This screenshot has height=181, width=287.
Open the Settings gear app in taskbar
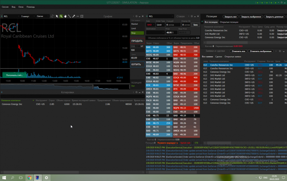point(46,177)
